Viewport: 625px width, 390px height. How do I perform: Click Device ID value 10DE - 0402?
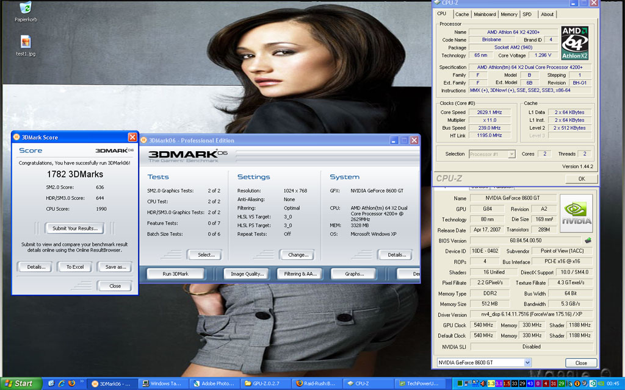click(485, 251)
